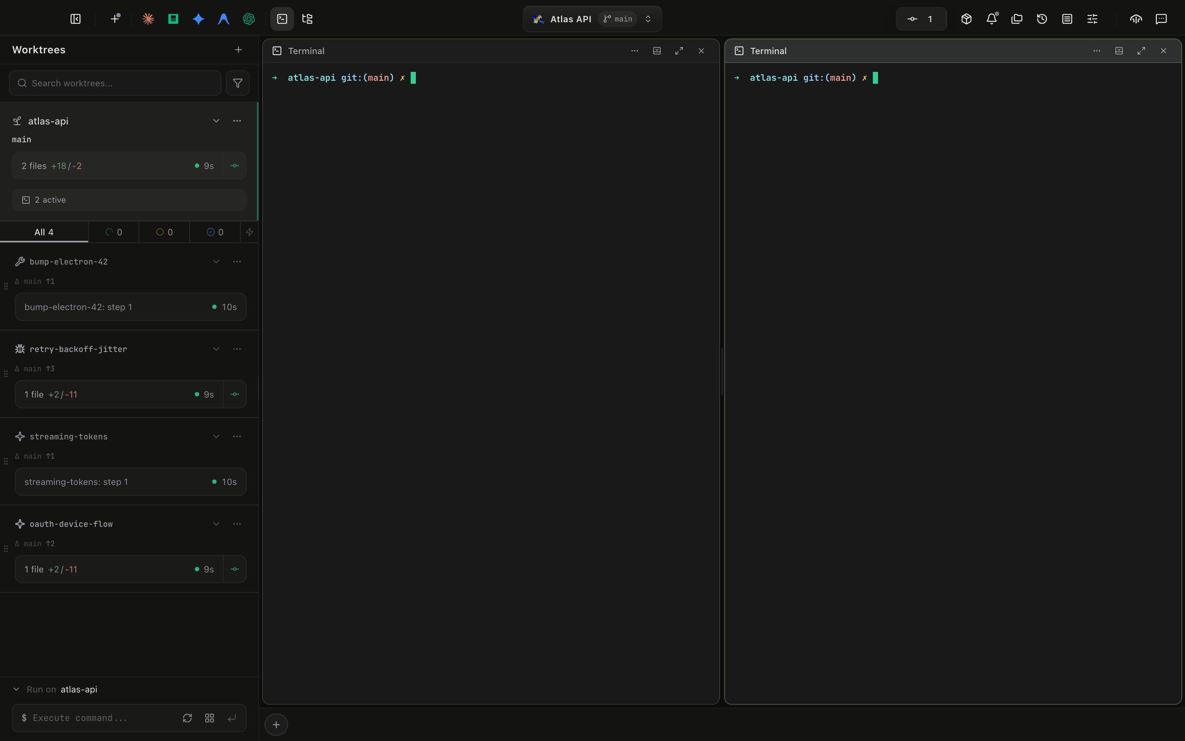Viewport: 1185px width, 741px height.
Task: Expand the right Terminal pane fullscreen
Action: pyautogui.click(x=1141, y=51)
